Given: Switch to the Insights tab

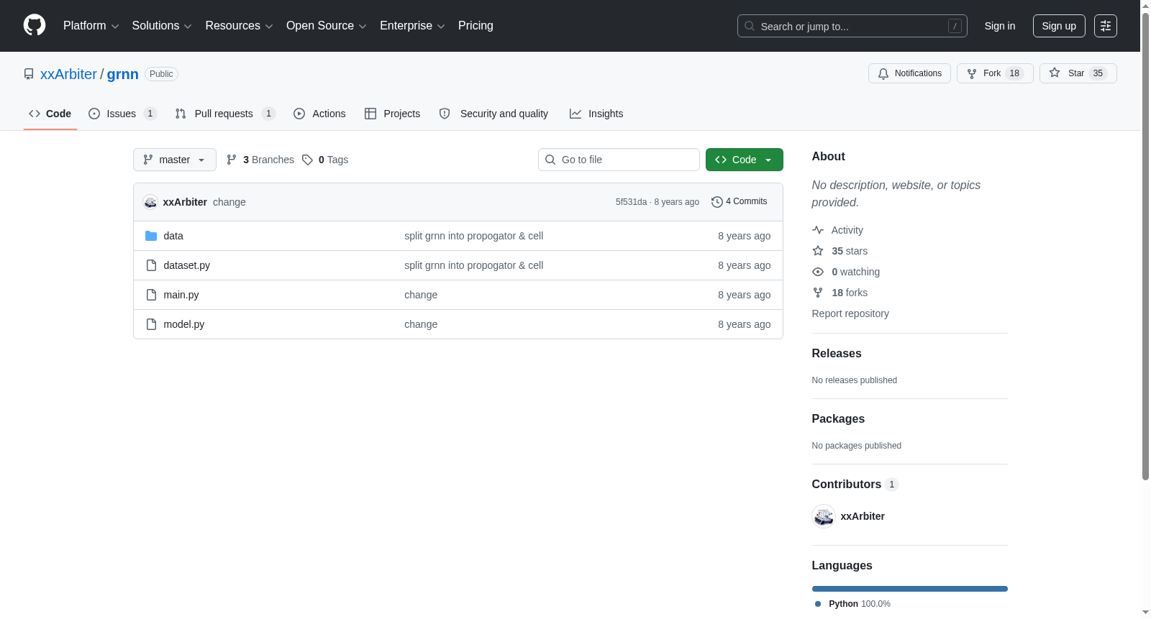Looking at the screenshot, I should (596, 114).
